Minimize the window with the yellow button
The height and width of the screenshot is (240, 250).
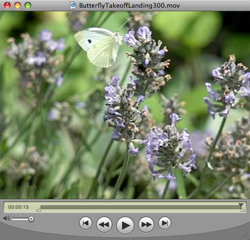pos(17,6)
